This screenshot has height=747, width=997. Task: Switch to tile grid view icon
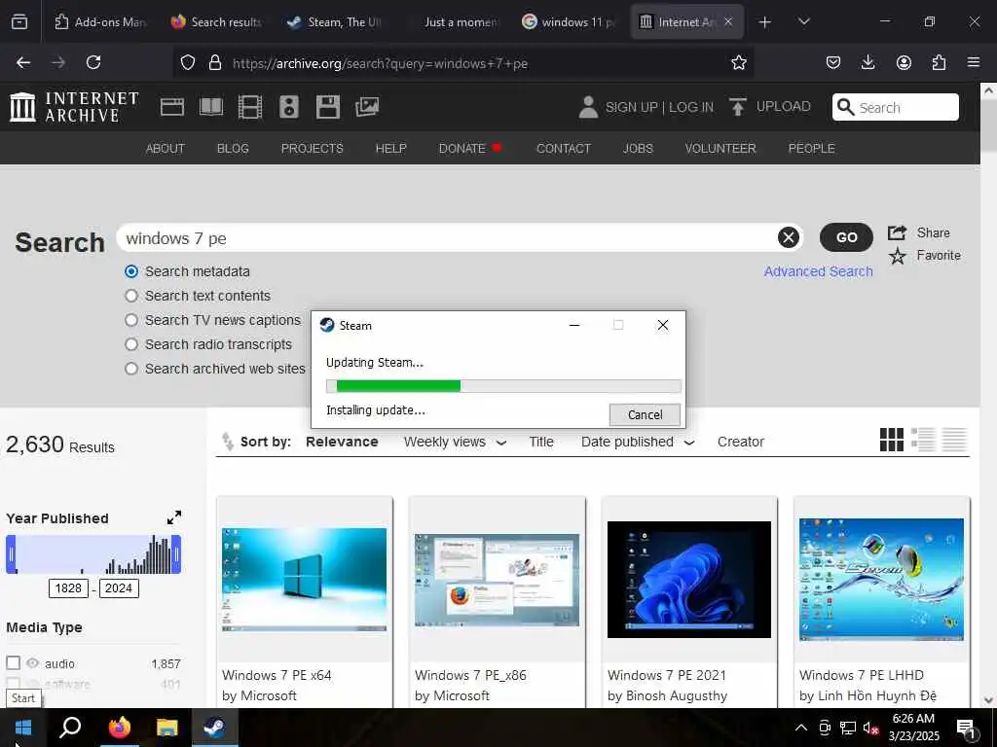coord(892,440)
